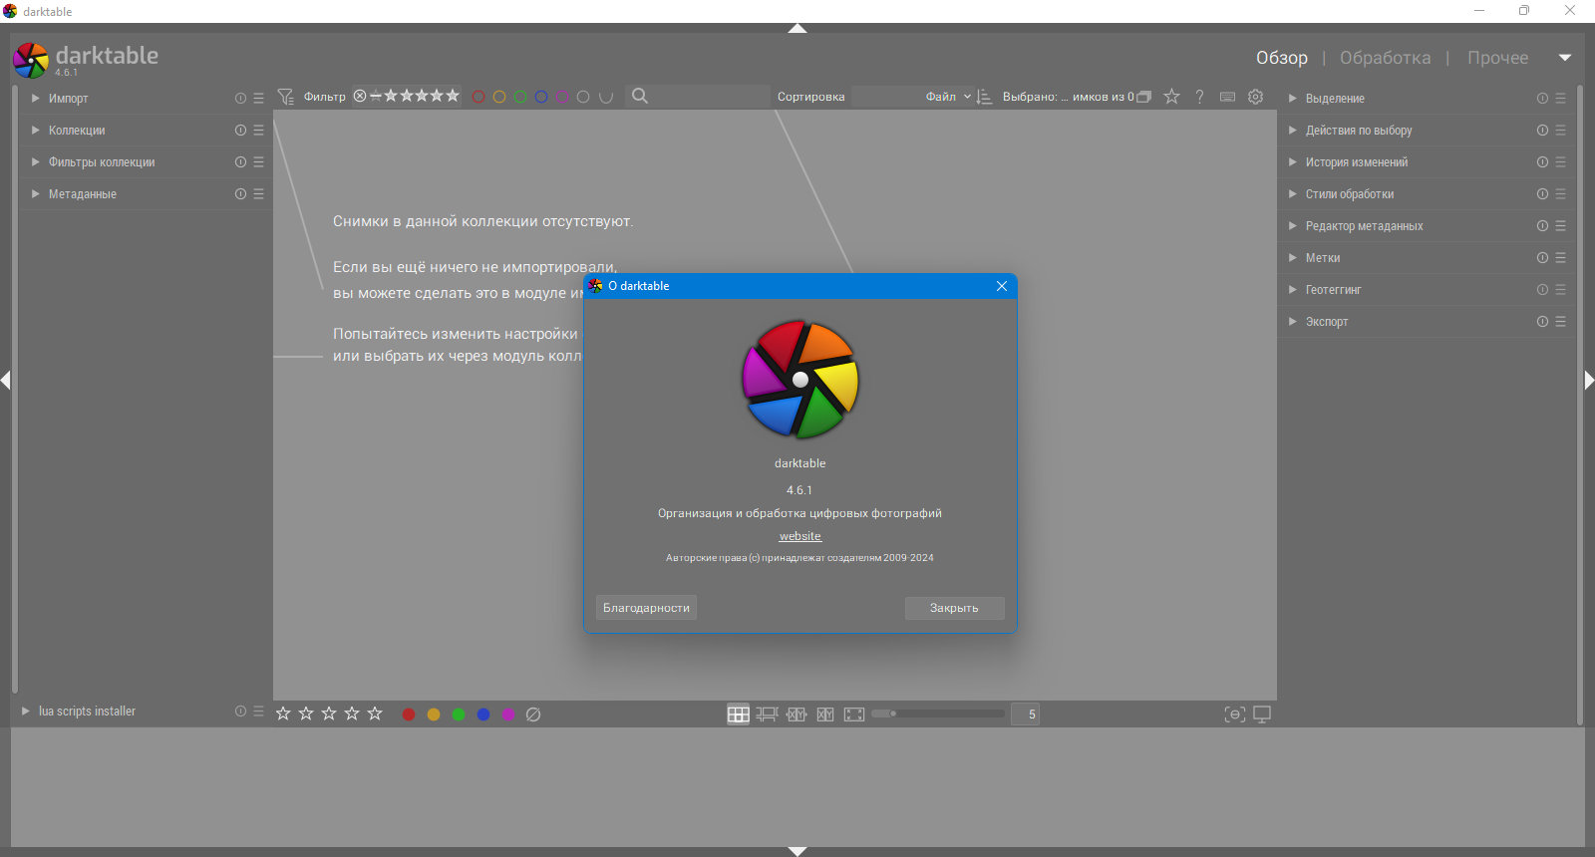Open the Прочее views menu
Viewport: 1595px width, 857px height.
click(x=1497, y=58)
